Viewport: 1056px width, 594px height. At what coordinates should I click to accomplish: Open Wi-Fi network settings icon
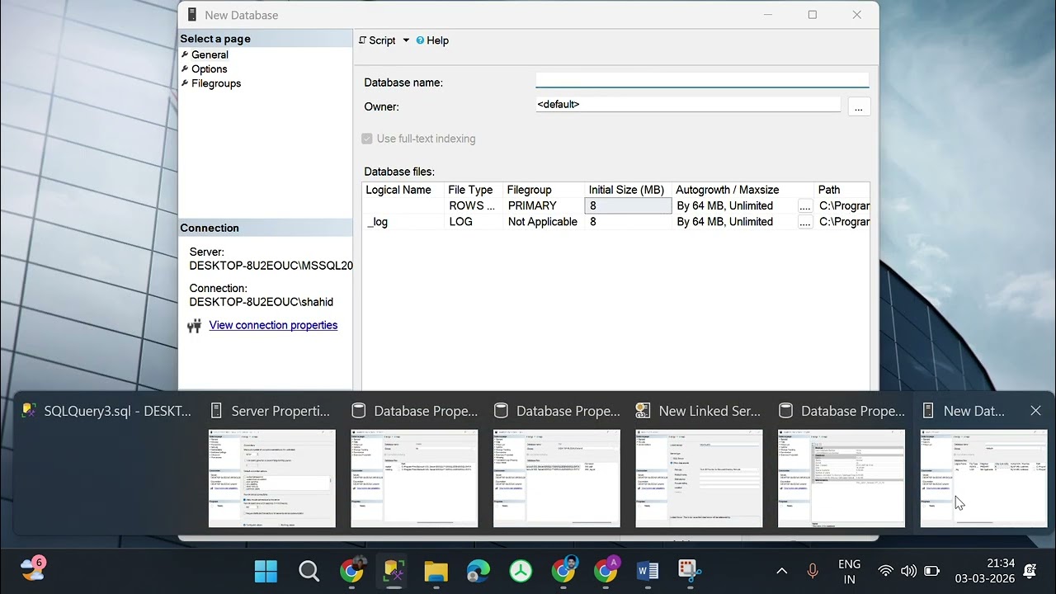point(885,571)
